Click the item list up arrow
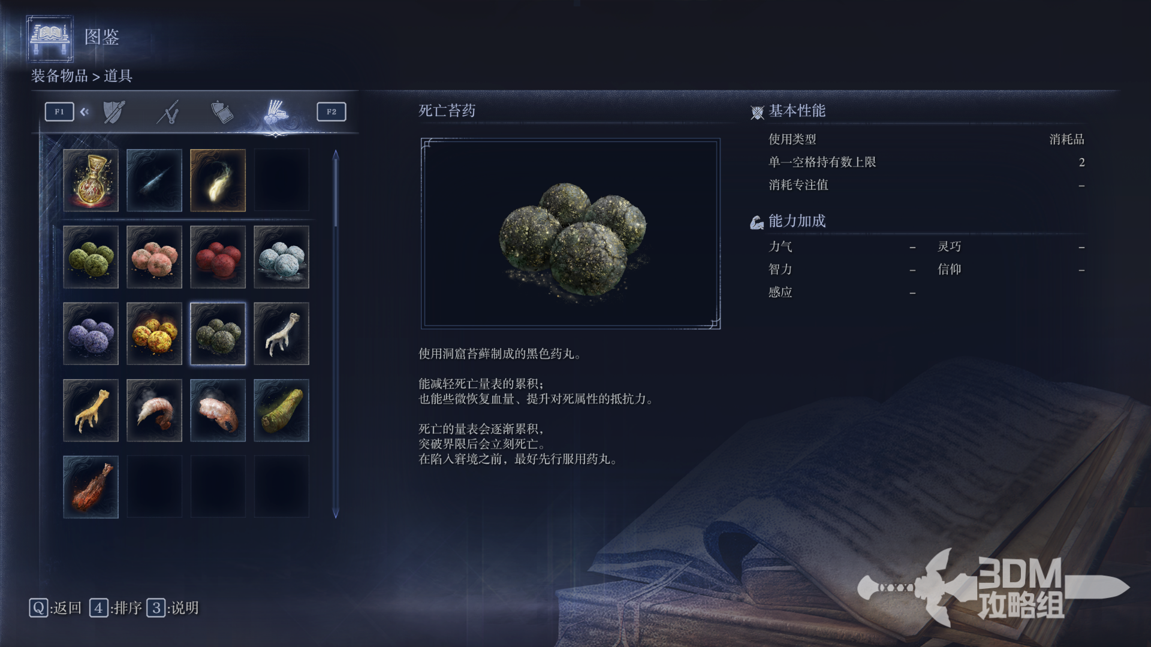This screenshot has height=647, width=1151. coord(336,155)
